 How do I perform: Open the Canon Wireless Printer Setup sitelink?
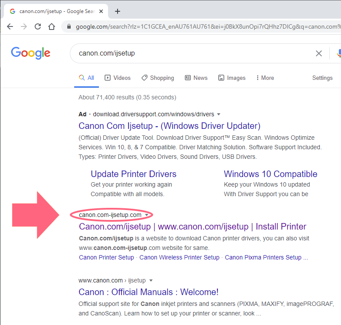tap(179, 257)
